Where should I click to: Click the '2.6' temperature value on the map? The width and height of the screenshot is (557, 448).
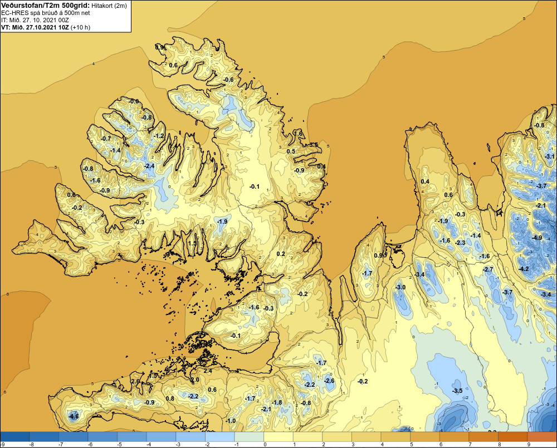(136, 381)
